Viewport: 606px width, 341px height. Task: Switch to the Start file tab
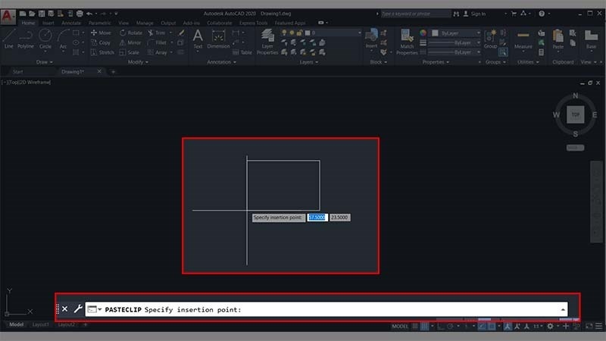click(17, 71)
